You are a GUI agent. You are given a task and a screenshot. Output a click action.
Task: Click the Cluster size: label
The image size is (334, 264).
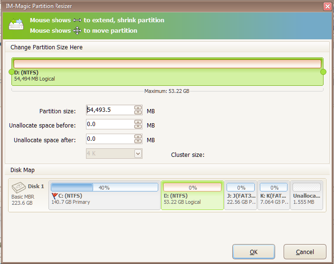[188, 155]
